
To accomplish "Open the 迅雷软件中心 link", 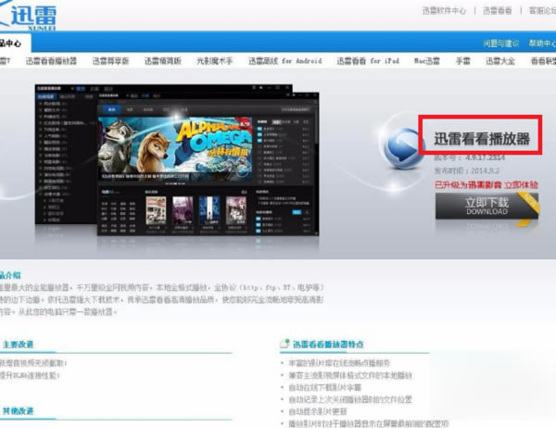I will tap(444, 11).
